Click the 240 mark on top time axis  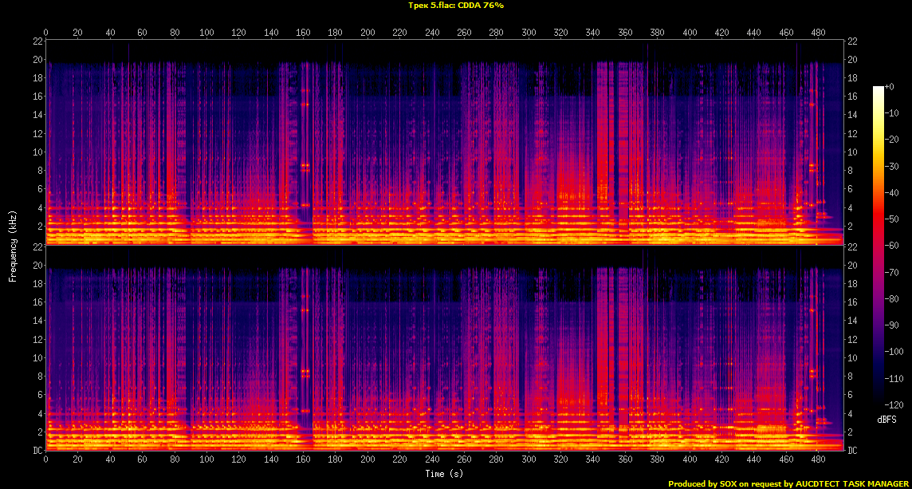coord(432,33)
